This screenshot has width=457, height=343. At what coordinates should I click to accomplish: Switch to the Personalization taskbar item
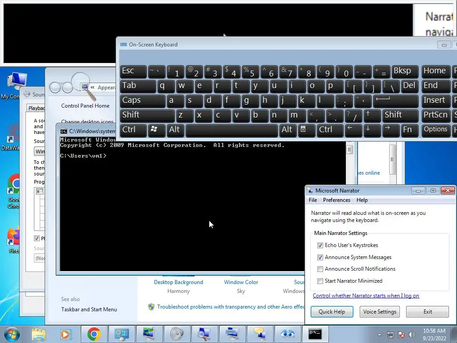[149, 334]
